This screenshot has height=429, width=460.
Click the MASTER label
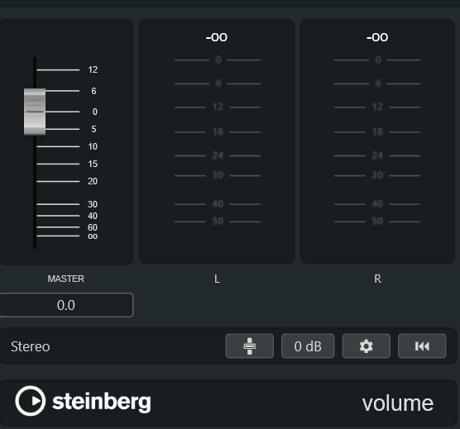(x=66, y=279)
